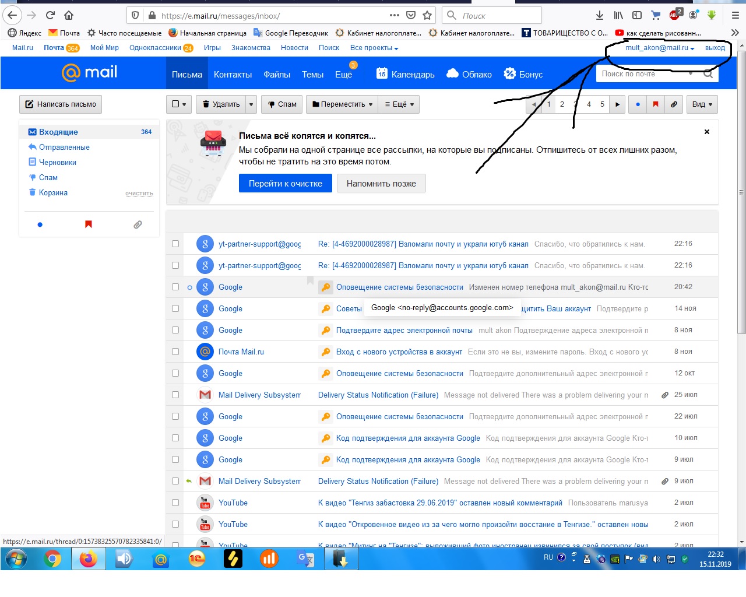
Task: Open the Переместить dropdown
Action: click(342, 104)
